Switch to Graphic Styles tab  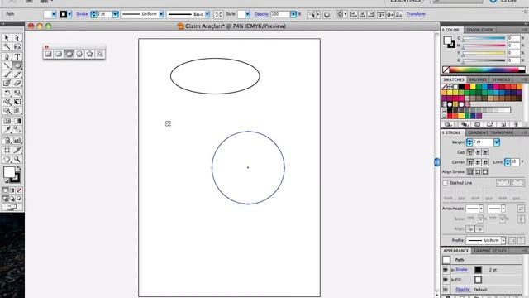[490, 251]
